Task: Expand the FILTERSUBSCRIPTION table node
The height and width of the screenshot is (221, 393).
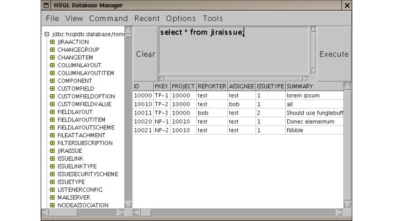Action: pos(52,143)
